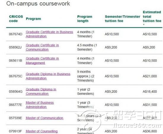Open Master of Business Administration link
The width and height of the screenshot is (163, 134).
coord(40,105)
